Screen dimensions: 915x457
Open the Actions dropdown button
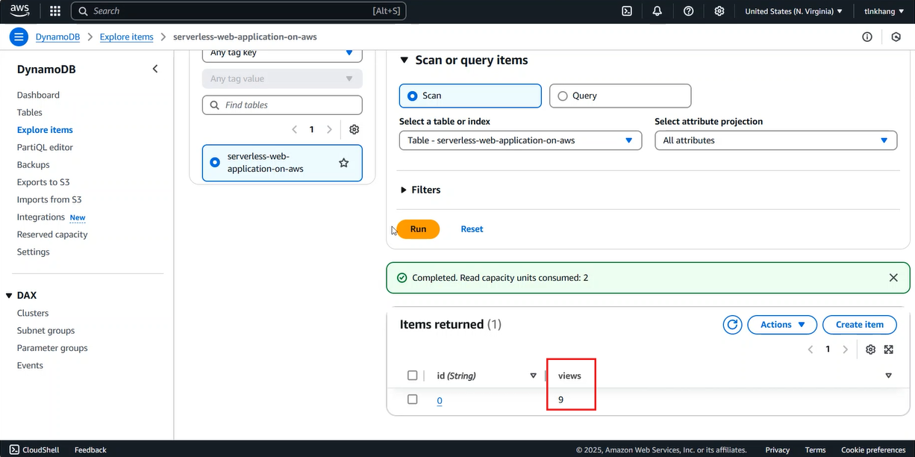click(782, 325)
